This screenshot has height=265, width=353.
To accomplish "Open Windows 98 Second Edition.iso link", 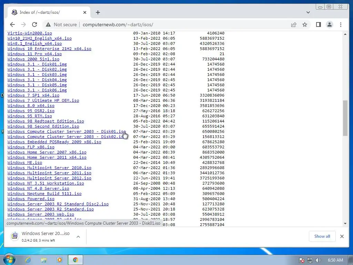I will pos(43,126).
